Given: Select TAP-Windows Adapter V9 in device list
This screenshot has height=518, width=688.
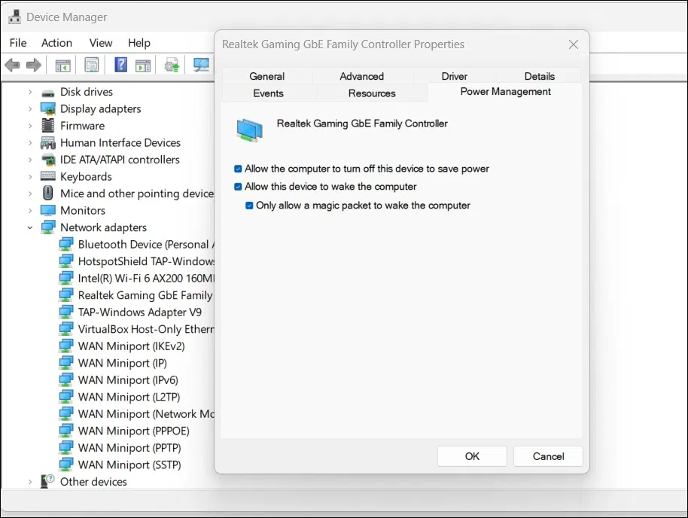Looking at the screenshot, I should [x=139, y=312].
